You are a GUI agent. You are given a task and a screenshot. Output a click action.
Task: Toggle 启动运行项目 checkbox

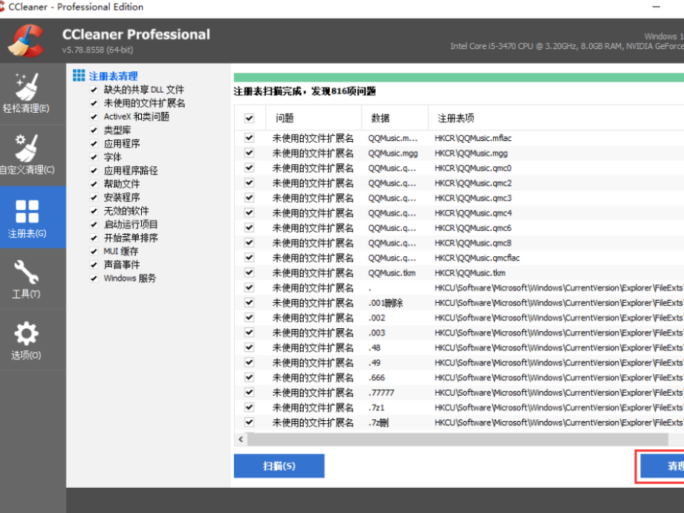(x=94, y=225)
